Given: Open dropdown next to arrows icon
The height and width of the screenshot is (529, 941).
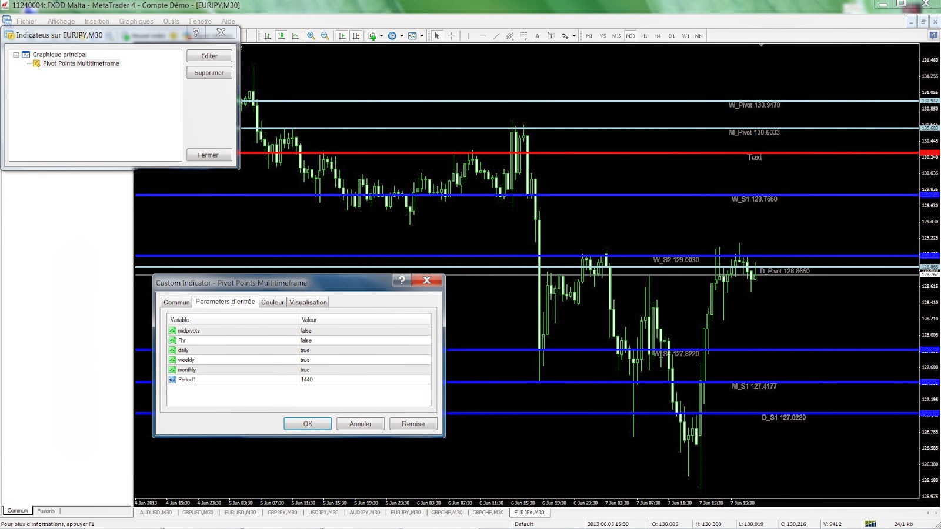Looking at the screenshot, I should coord(574,36).
